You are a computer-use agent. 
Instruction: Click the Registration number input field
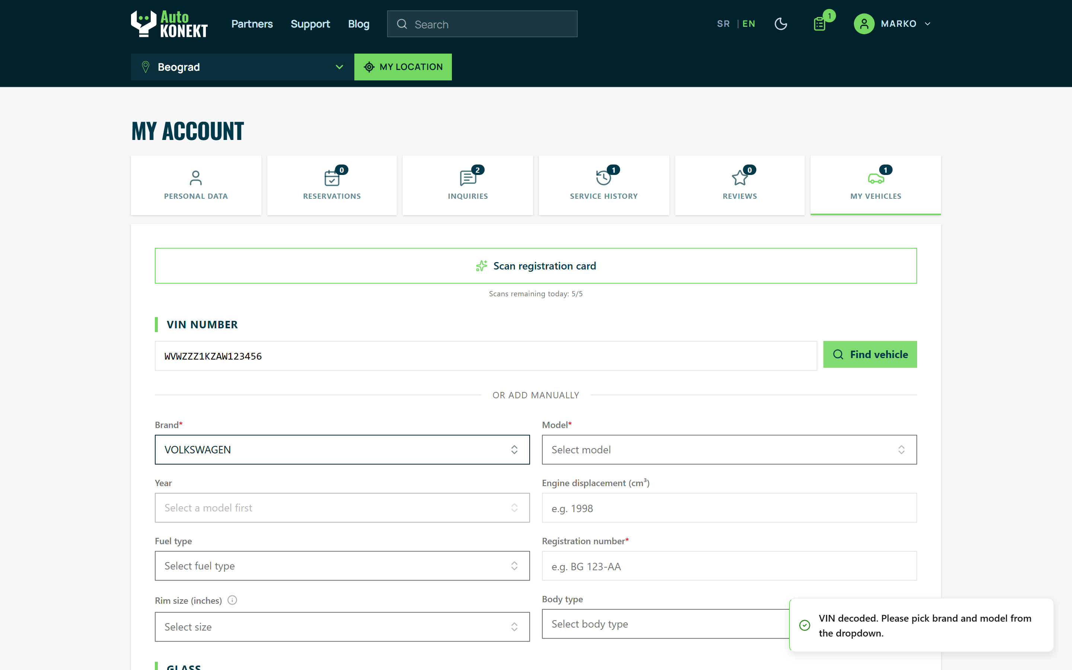(x=729, y=566)
